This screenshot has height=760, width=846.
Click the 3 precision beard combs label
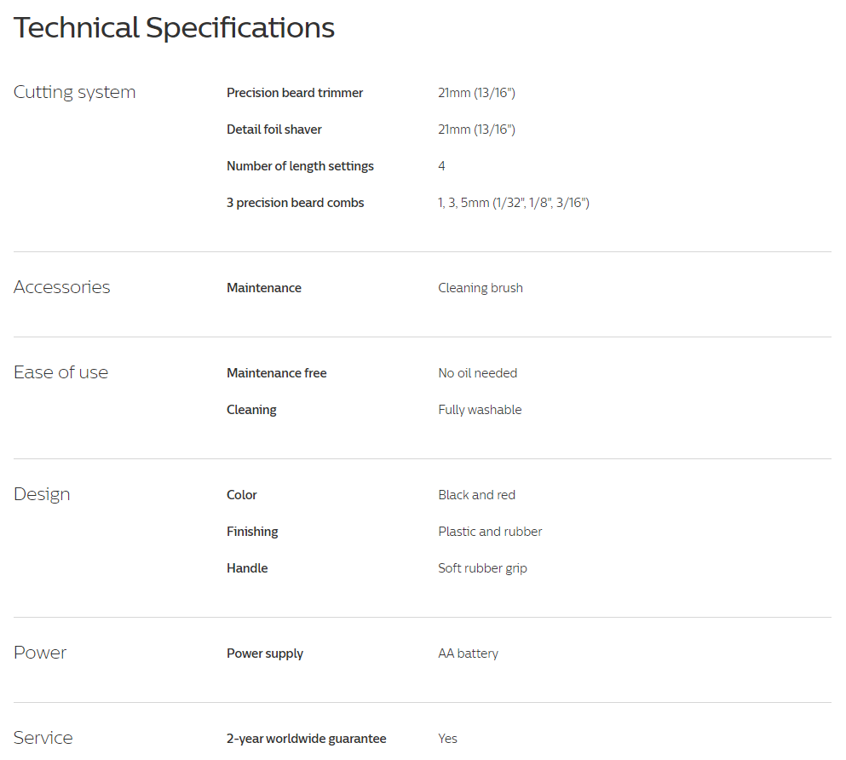coord(295,203)
